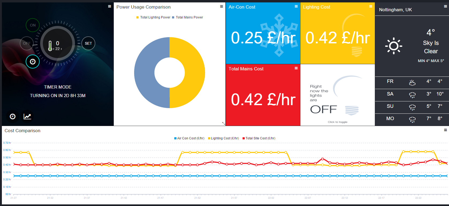Screen dimensions: 449x206
Task: Open timer schedule icon at panel bottom
Action: point(13,116)
